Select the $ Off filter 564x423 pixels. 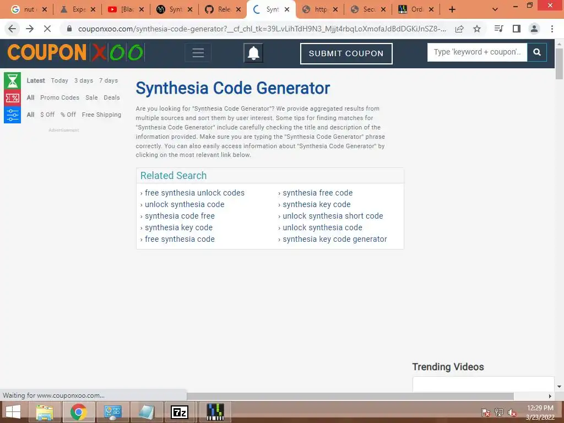[x=47, y=115]
